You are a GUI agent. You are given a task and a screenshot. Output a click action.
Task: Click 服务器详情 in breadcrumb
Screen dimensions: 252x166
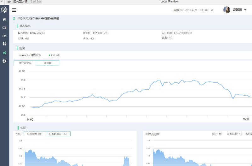[52, 19]
